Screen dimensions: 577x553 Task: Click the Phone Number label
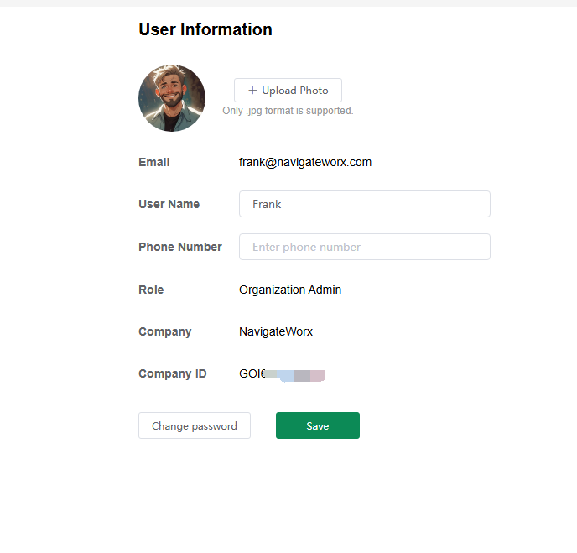pos(180,247)
